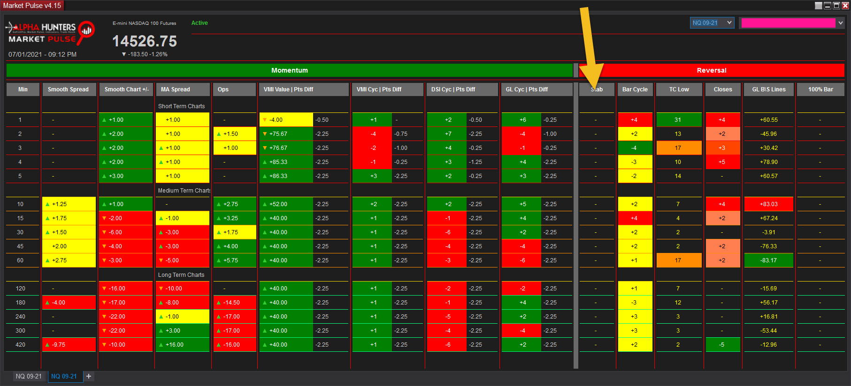851x386 pixels.
Task: Click the MA Spread column header
Action: click(x=183, y=89)
